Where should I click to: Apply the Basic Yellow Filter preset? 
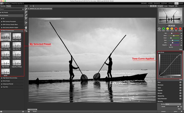(5, 54)
